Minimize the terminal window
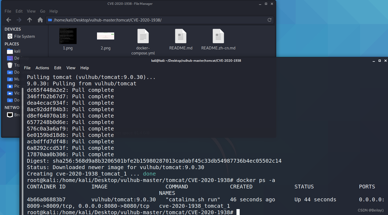Image resolution: width=388 pixels, height=215 pixels. [373, 61]
